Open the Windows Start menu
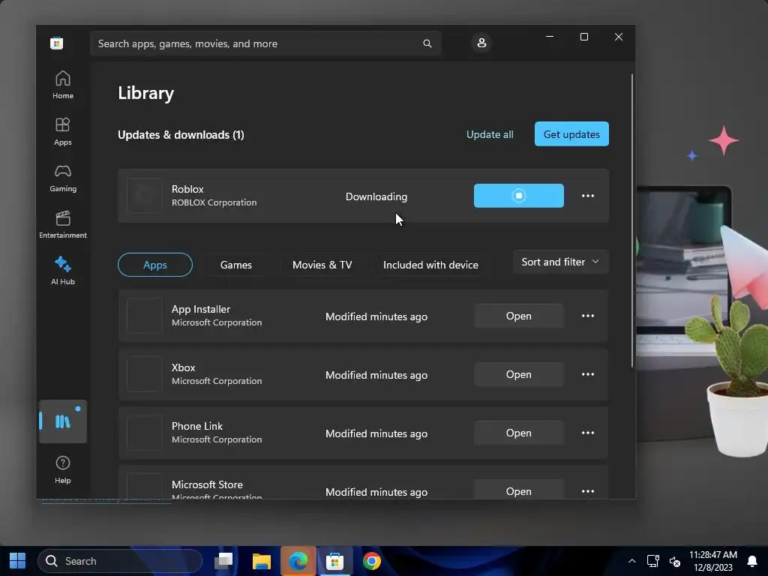Screen dimensions: 768x576 [x=18, y=561]
